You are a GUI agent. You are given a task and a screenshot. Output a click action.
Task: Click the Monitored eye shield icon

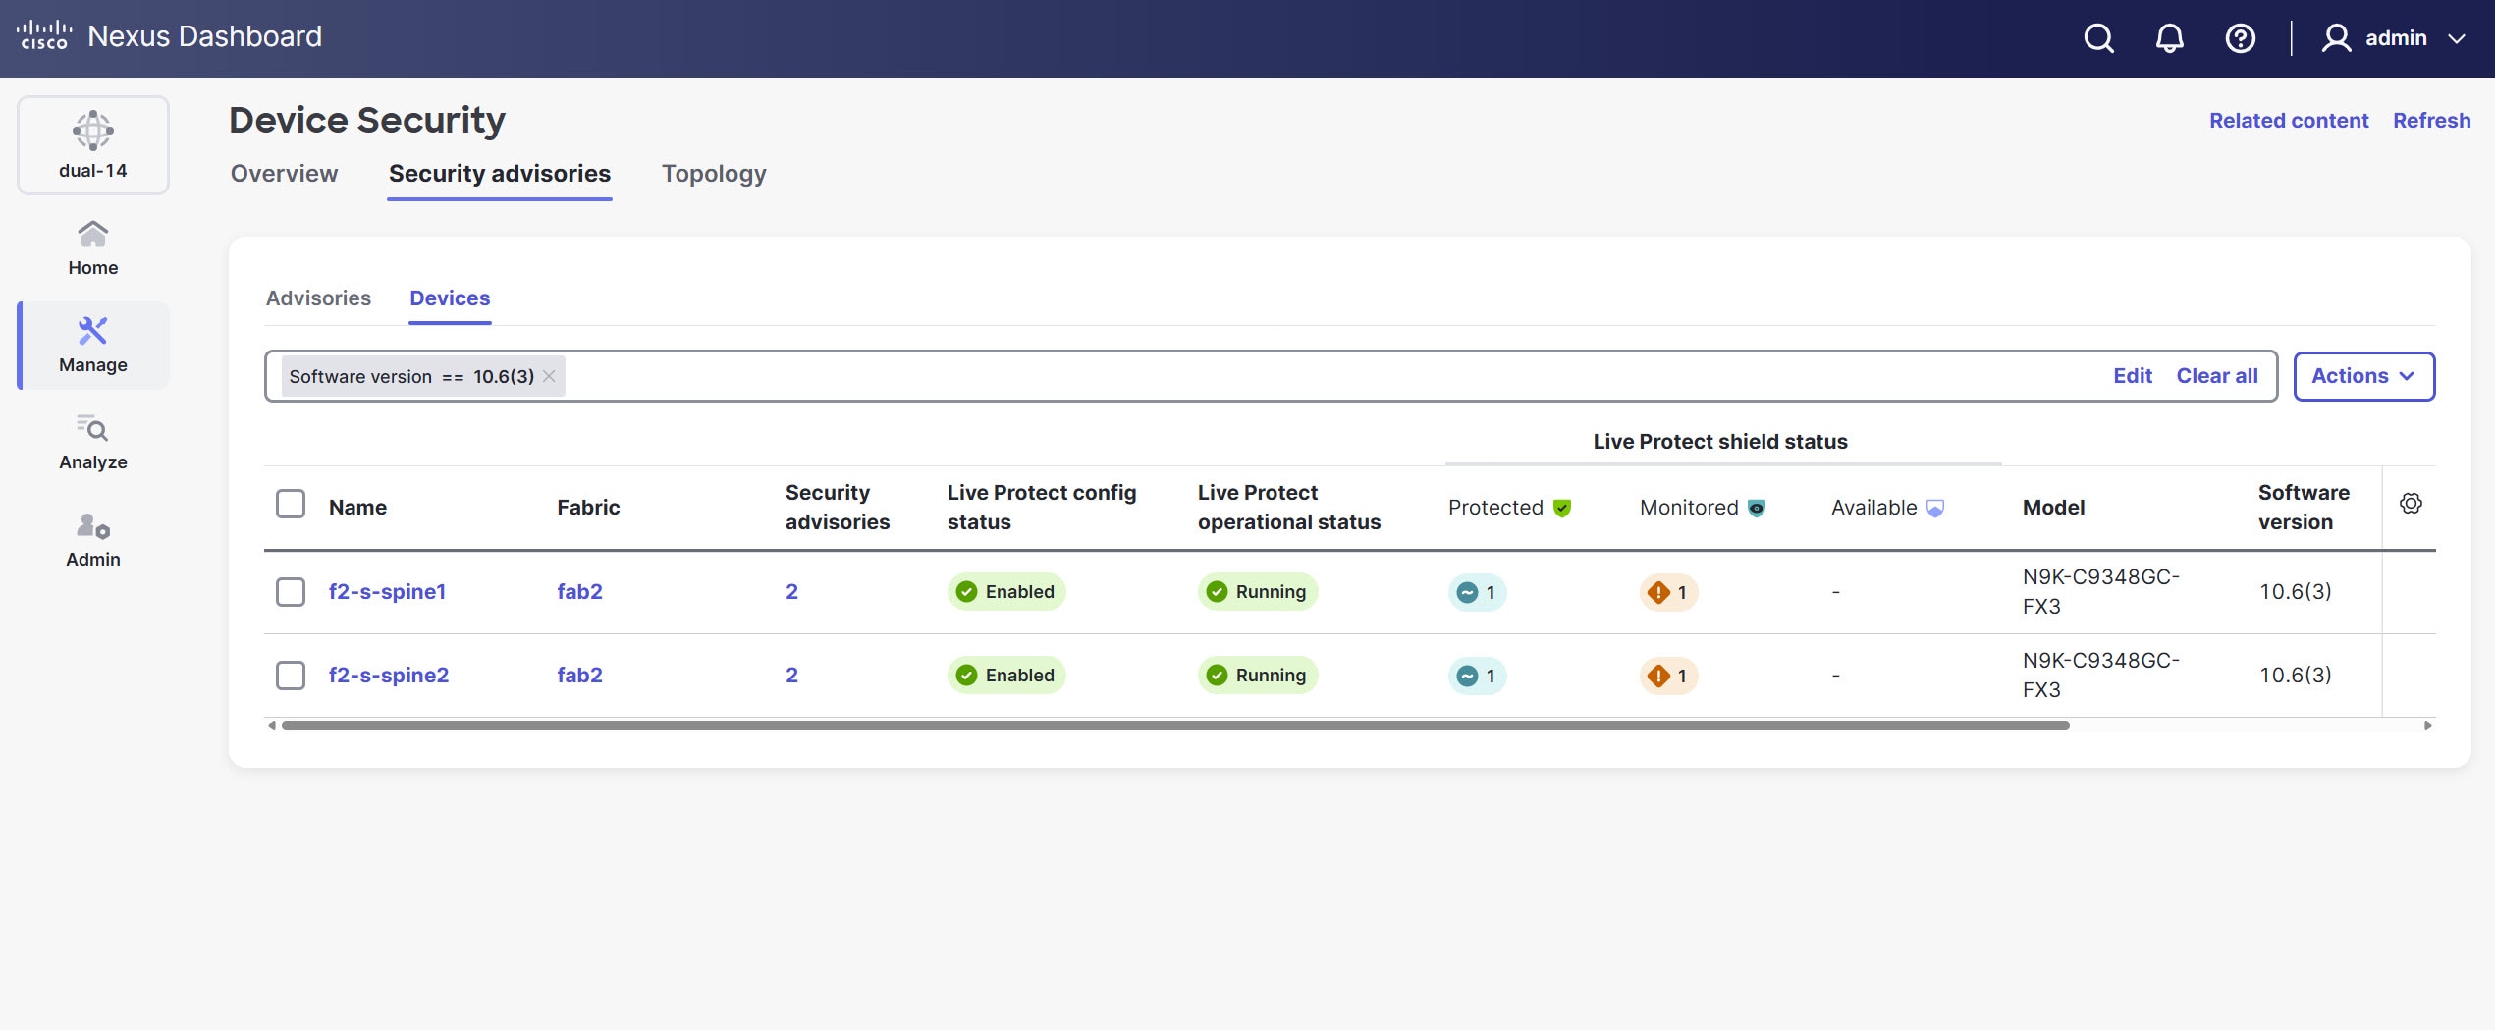pos(1757,508)
